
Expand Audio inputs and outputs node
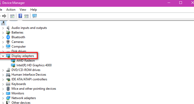(3, 28)
